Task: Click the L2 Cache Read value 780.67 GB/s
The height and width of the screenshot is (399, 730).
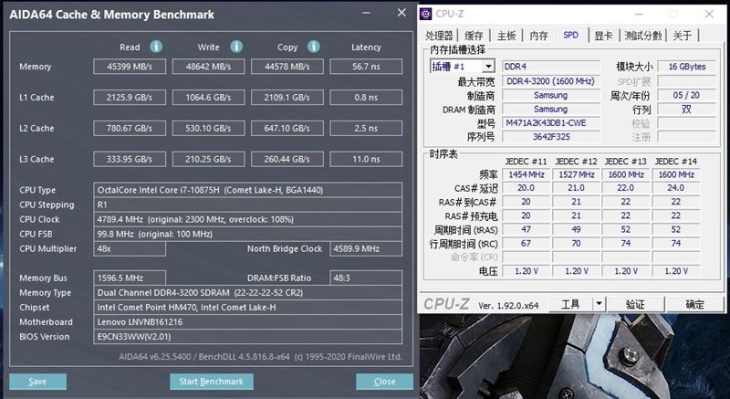Action: (x=130, y=128)
